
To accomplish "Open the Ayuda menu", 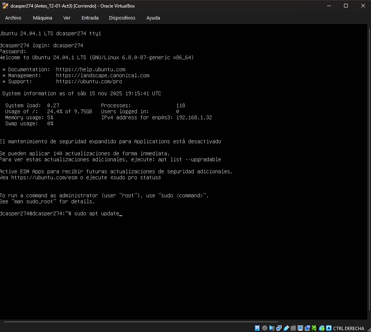I will [153, 18].
